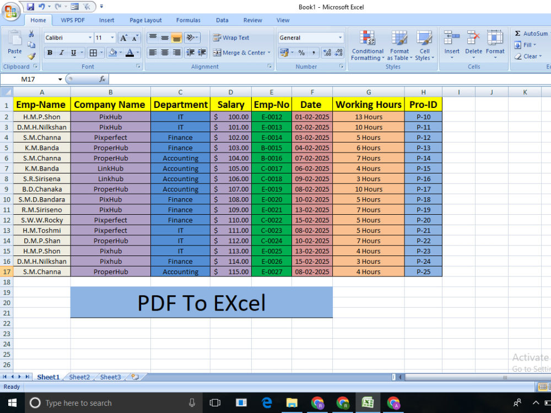Align text left
Viewport: 551px width, 413px height.
coord(153,53)
